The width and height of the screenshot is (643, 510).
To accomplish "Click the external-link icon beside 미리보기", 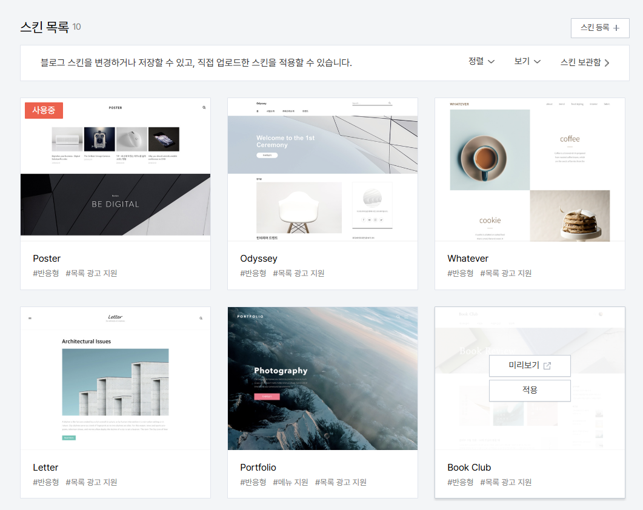I will (x=547, y=366).
